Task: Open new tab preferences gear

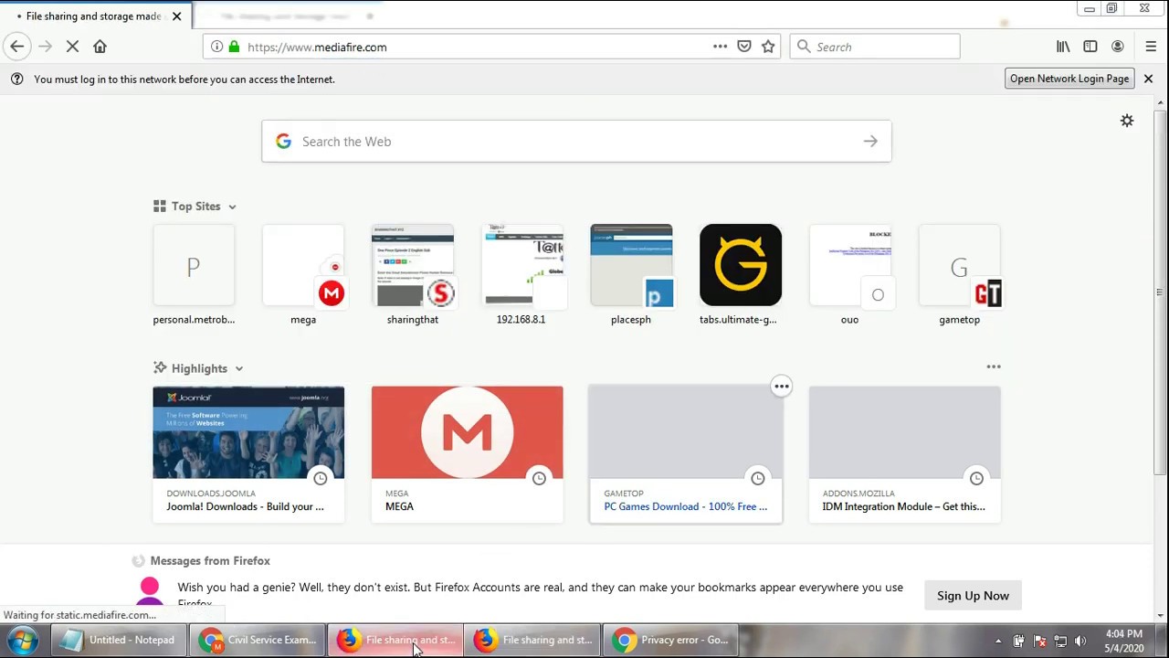Action: (1127, 121)
